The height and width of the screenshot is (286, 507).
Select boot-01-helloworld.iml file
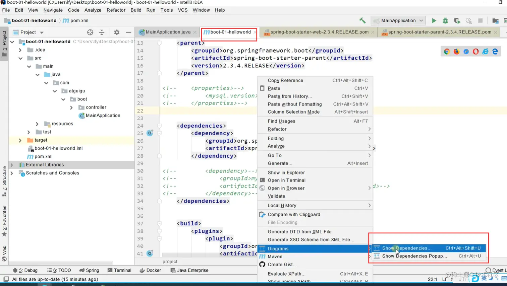[x=55, y=148]
